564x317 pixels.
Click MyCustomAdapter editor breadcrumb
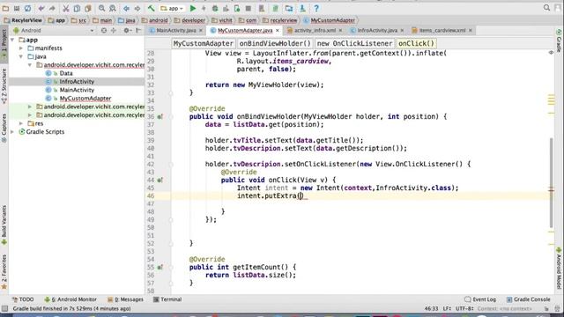[x=204, y=43]
